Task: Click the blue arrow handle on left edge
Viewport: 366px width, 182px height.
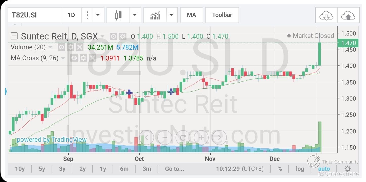Action: pyautogui.click(x=6, y=91)
